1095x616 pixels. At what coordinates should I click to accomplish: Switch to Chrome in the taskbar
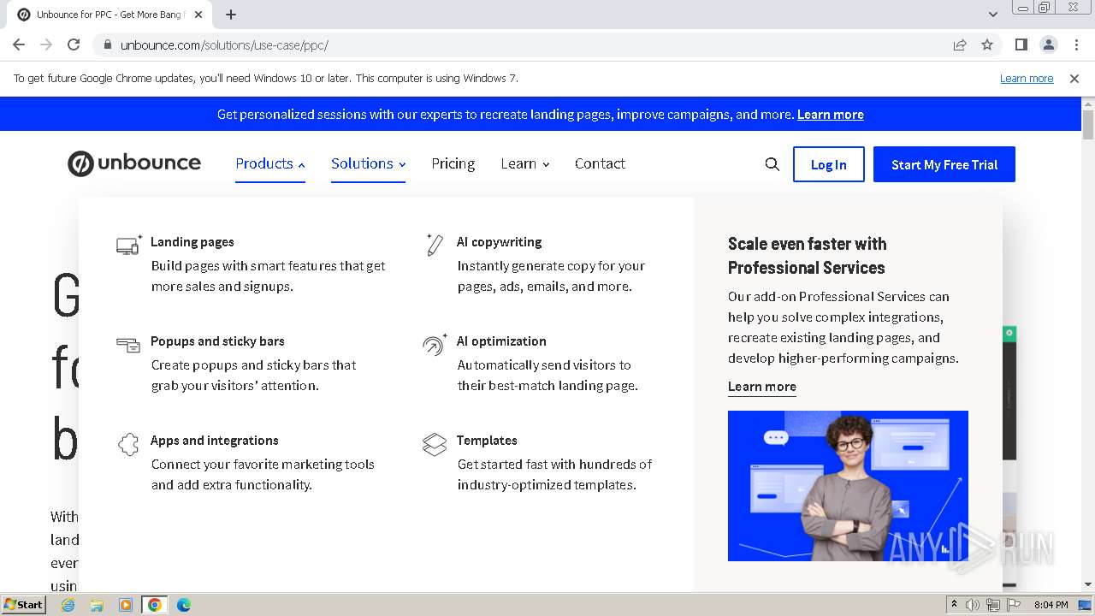tap(155, 605)
